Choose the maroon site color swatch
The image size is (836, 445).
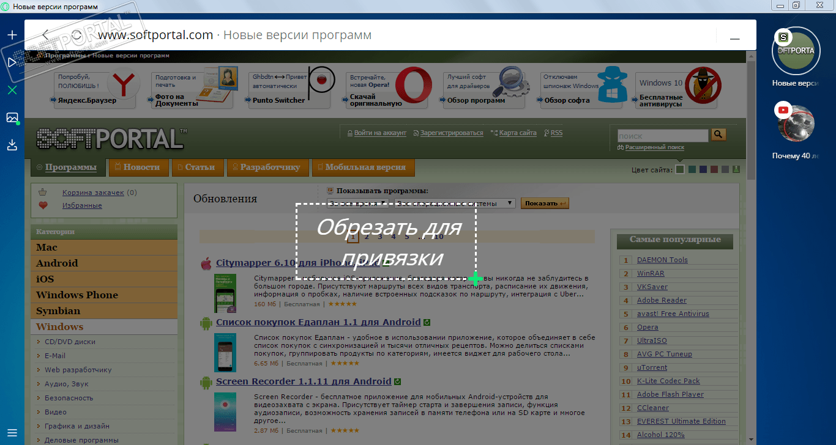(x=714, y=169)
